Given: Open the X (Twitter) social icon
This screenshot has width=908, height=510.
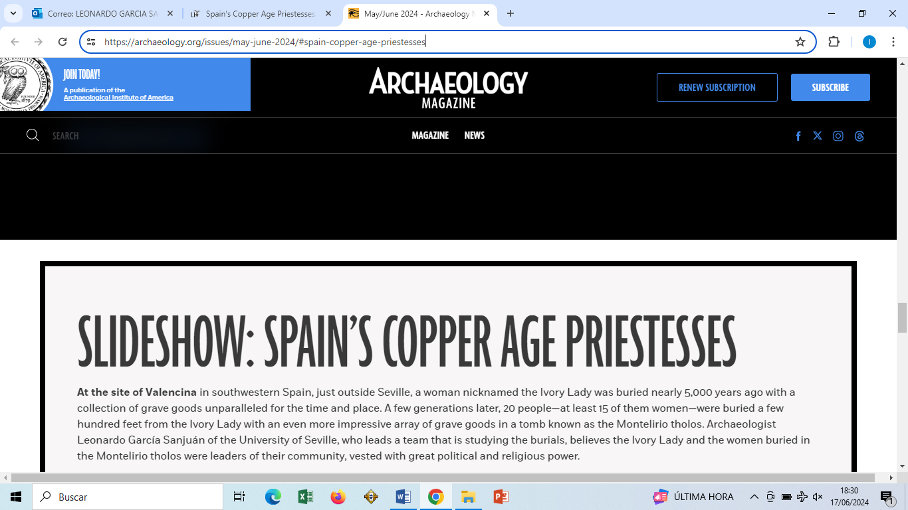Looking at the screenshot, I should tap(818, 136).
